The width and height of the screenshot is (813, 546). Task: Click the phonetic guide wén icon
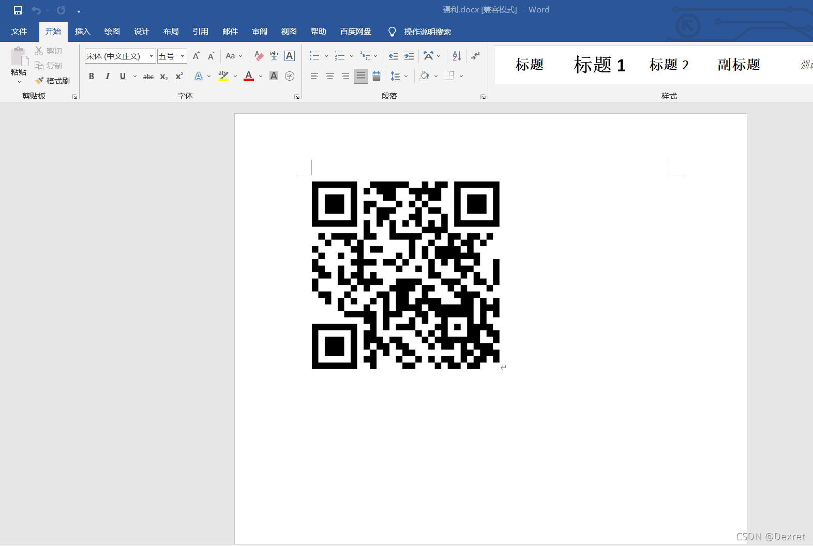tap(274, 56)
